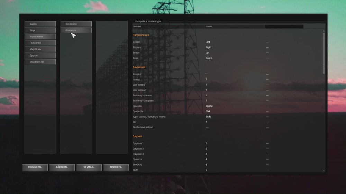
Task: Switch to the Основное subsection
Action: 76,24
